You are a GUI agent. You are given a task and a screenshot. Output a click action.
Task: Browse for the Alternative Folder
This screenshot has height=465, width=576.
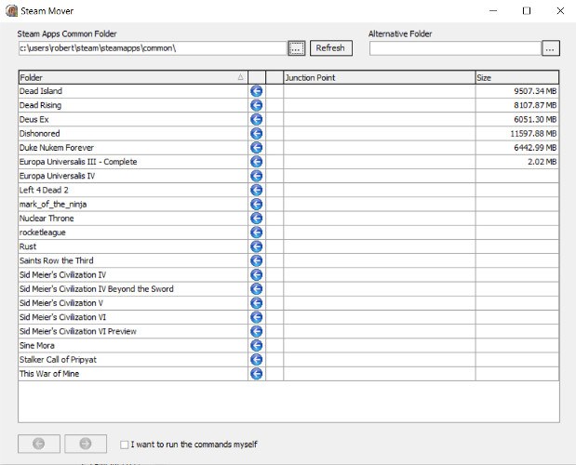[550, 47]
